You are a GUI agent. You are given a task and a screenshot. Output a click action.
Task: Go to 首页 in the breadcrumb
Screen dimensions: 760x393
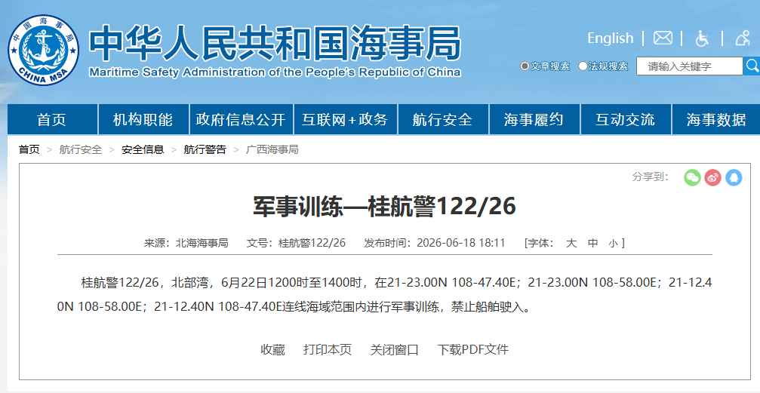[x=29, y=149]
